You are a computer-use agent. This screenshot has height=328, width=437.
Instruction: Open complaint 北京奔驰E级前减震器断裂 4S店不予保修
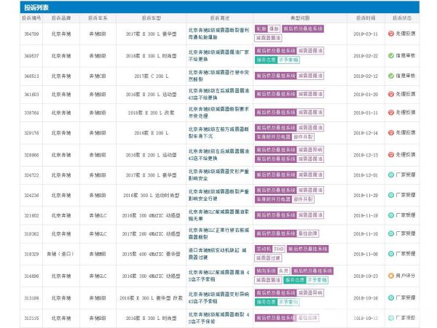(219, 318)
